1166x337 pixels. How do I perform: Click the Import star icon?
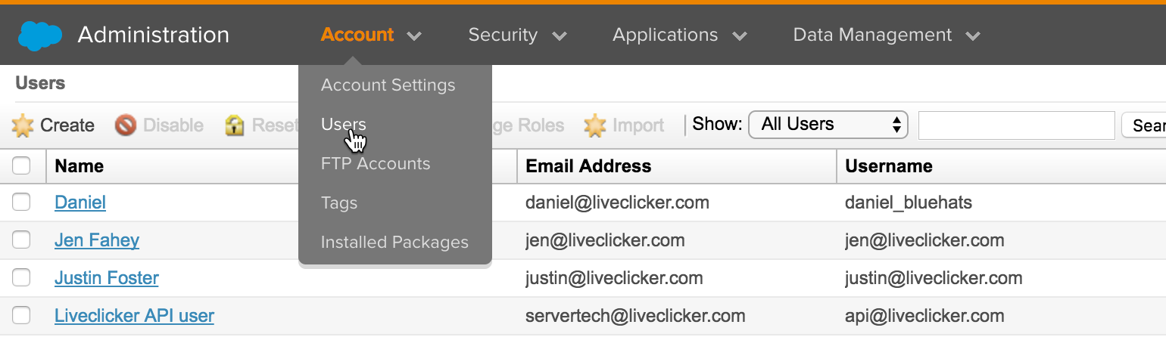click(595, 125)
